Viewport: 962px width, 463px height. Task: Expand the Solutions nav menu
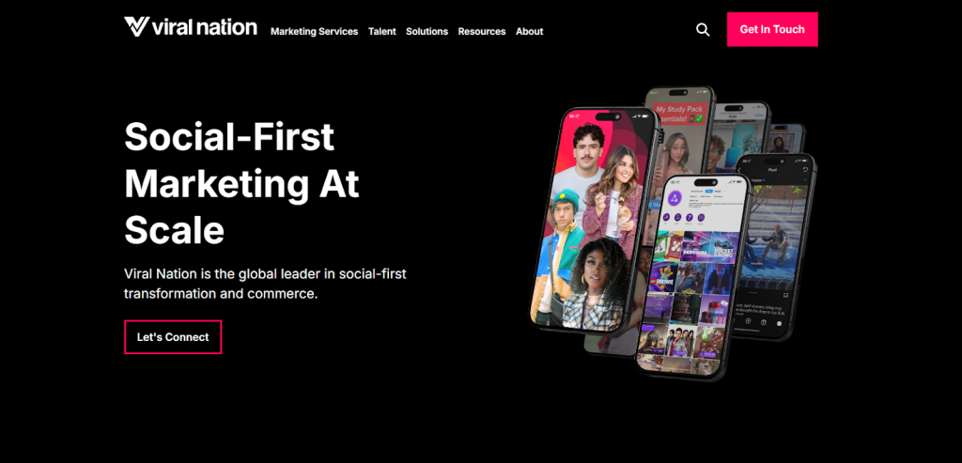click(x=427, y=31)
